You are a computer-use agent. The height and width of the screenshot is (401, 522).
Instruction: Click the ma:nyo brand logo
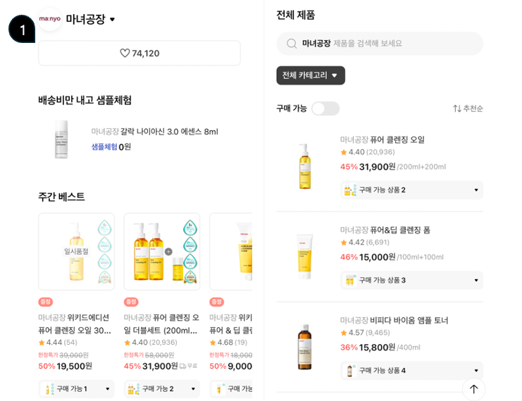[x=49, y=19]
